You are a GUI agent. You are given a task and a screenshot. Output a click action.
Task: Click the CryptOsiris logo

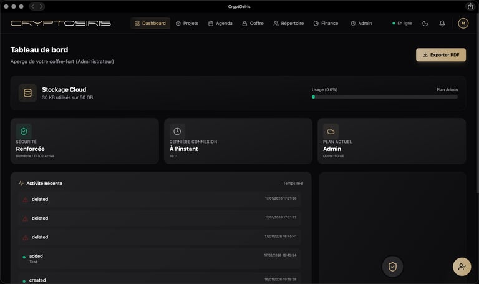click(x=60, y=23)
